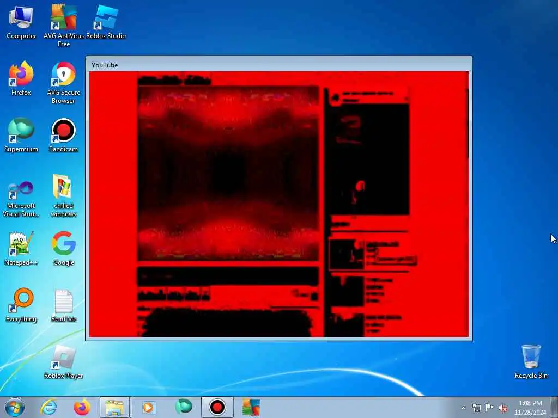Screen dimensions: 558x418
Task: Click the Firefox taskbar icon
Action: point(82,407)
